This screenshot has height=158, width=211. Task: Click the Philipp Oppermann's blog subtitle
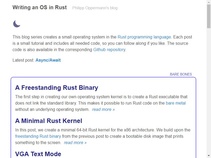95,8
